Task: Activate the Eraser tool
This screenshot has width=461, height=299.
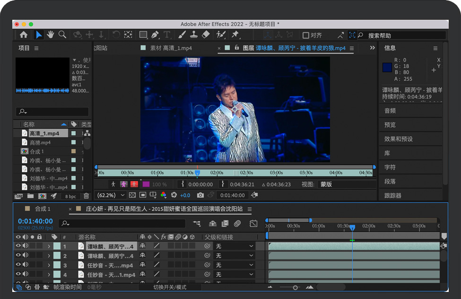Action: point(205,35)
